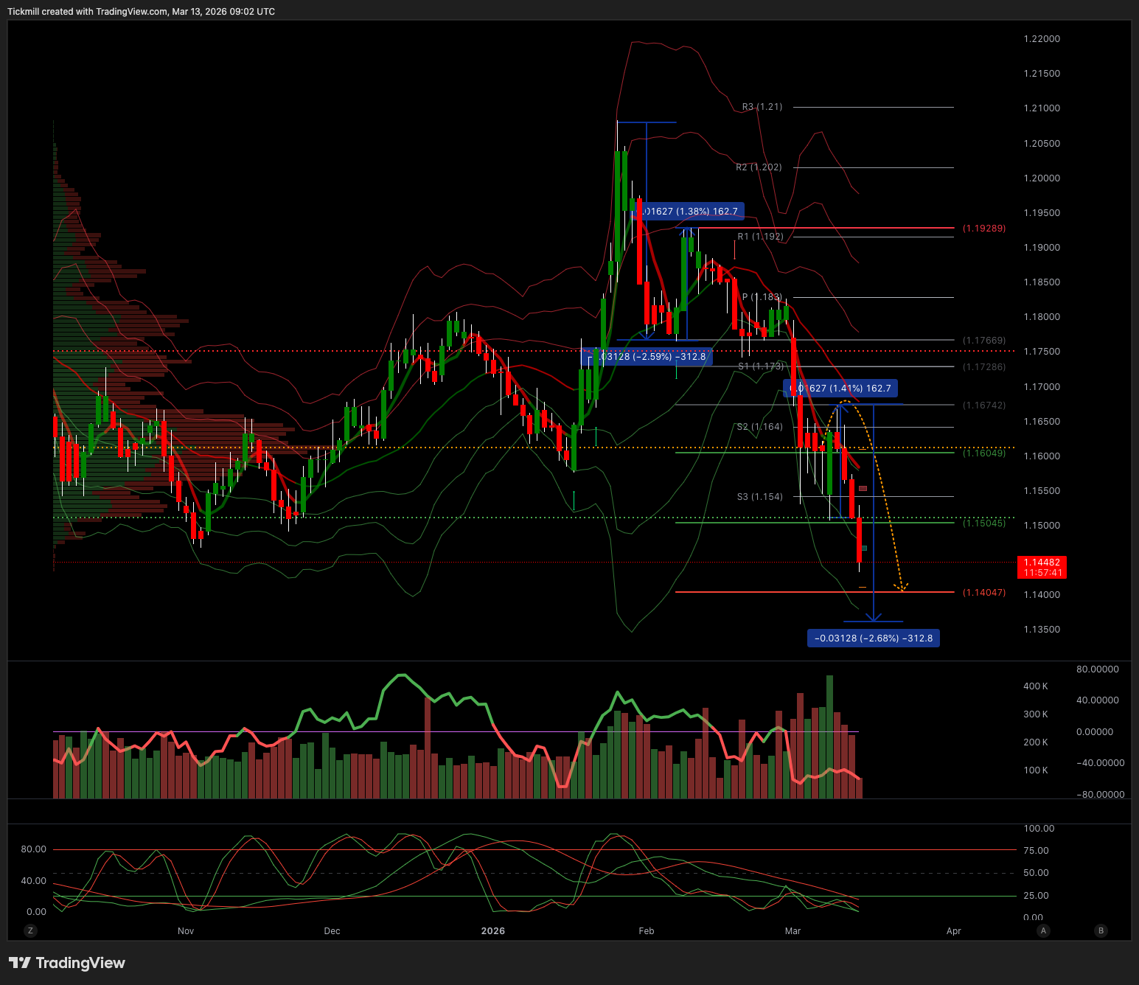Click the R2 (1.202) pivot label
1139x985 pixels.
pyautogui.click(x=759, y=167)
